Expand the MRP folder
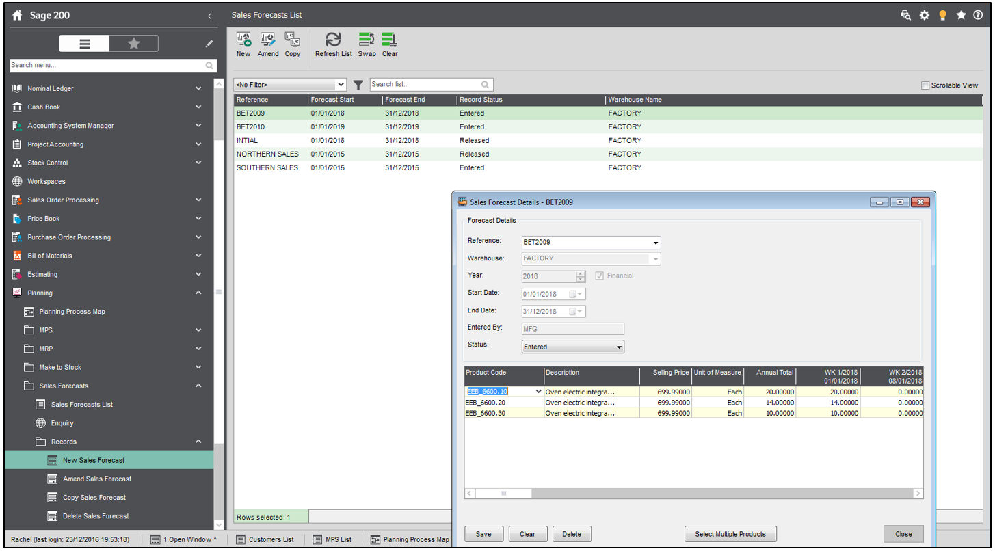Screen dimensions: 995x551 [198, 349]
